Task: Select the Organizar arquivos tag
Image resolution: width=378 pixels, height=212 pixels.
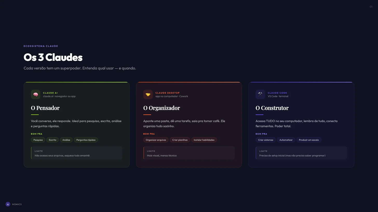Action: (x=156, y=140)
